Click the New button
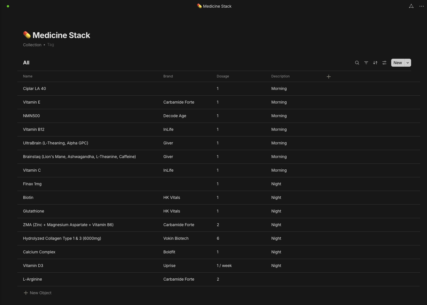This screenshot has height=305, width=427. [x=397, y=63]
